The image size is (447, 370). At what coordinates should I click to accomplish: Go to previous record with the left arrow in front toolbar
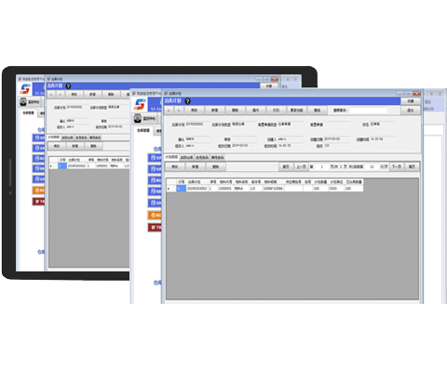coord(169,111)
